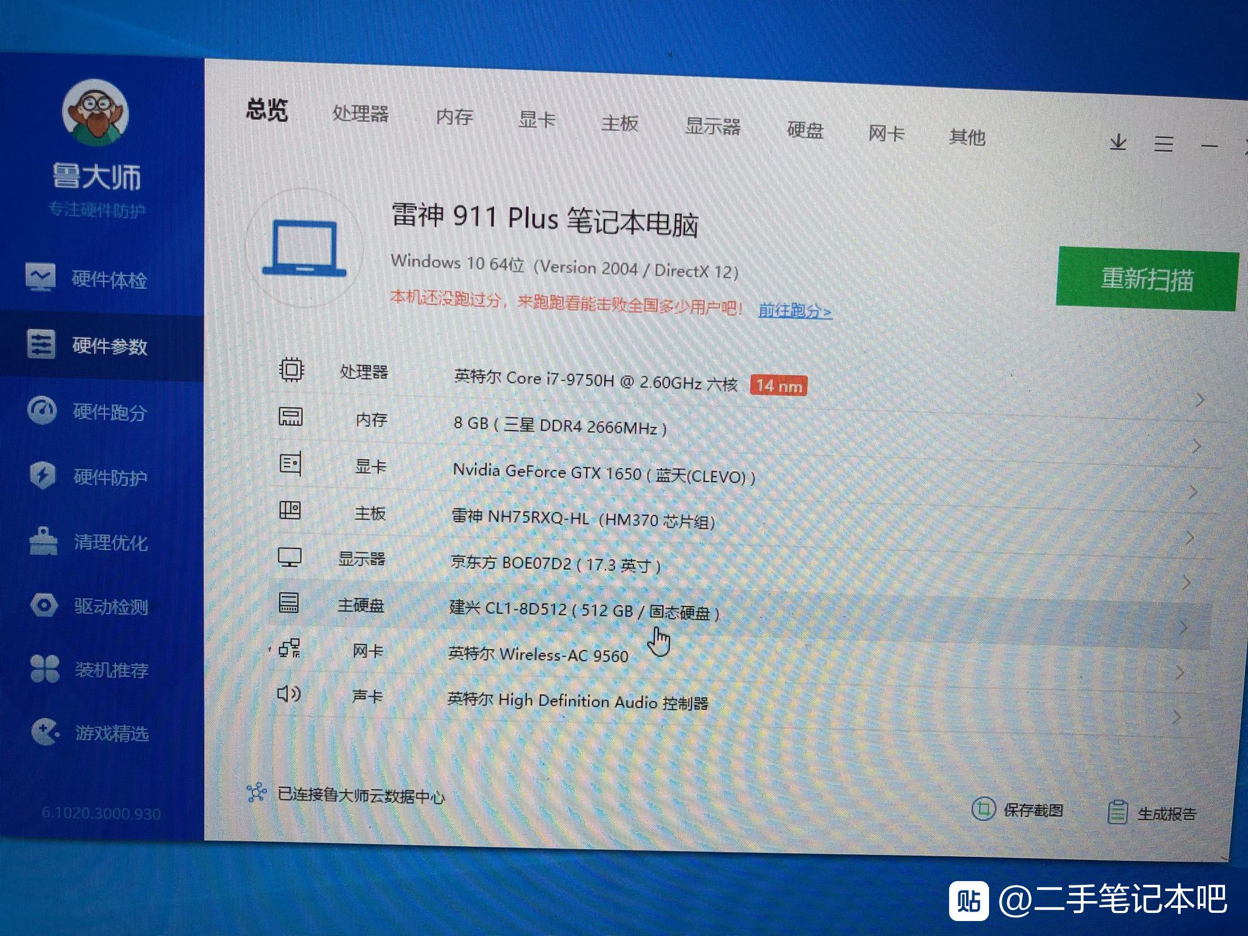
Task: Open 游戏精选 games section
Action: [91, 733]
